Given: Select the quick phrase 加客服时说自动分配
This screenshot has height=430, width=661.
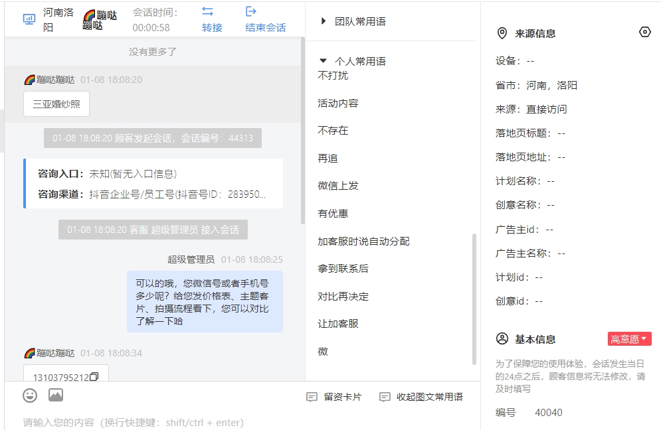Looking at the screenshot, I should click(x=364, y=242).
